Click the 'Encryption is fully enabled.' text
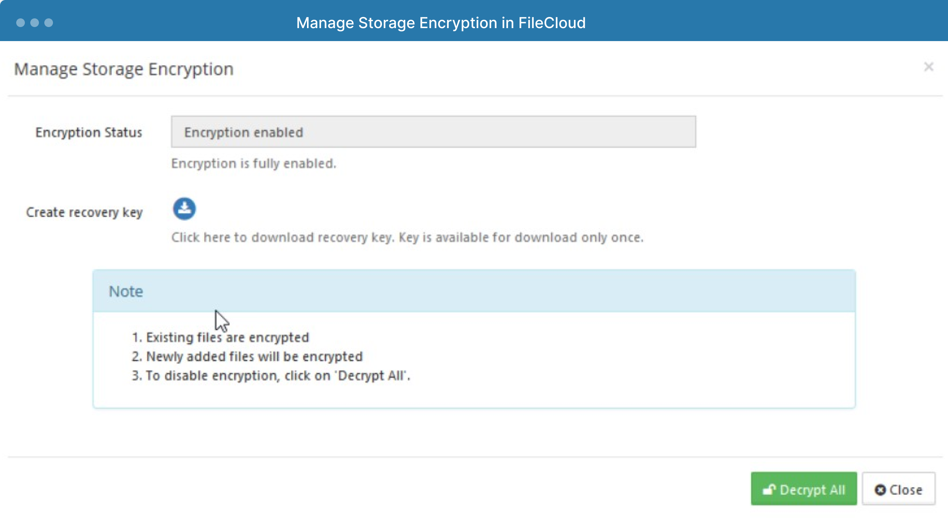This screenshot has width=948, height=519. pyautogui.click(x=254, y=163)
